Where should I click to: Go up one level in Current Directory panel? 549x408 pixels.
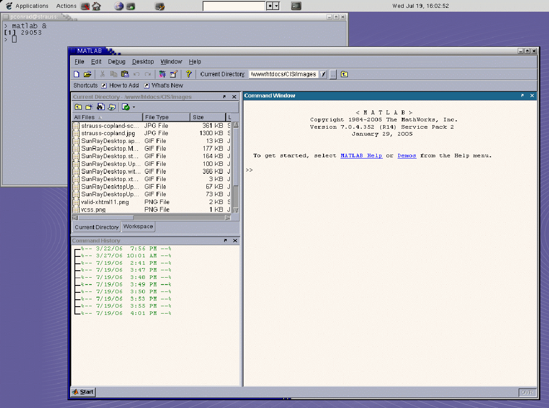[x=78, y=107]
